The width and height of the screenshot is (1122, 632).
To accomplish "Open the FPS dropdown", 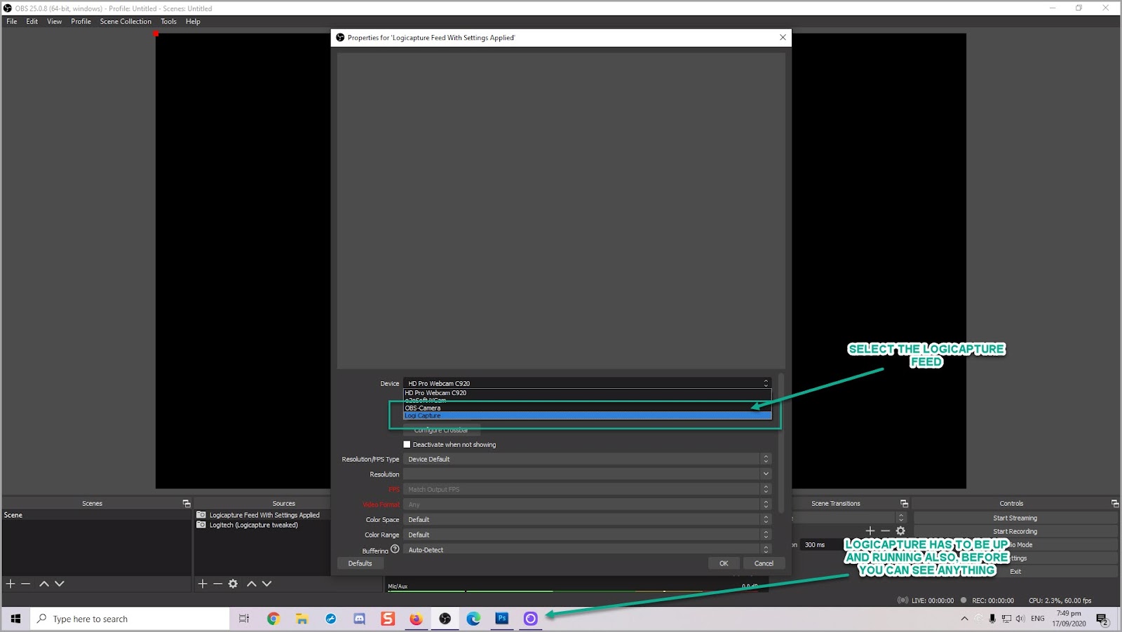I will 588,489.
